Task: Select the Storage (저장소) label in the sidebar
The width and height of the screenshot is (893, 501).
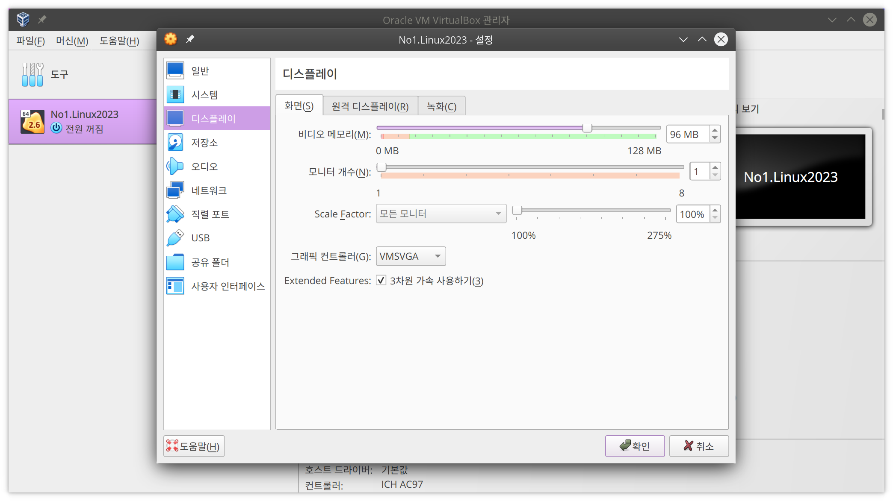Action: tap(204, 143)
